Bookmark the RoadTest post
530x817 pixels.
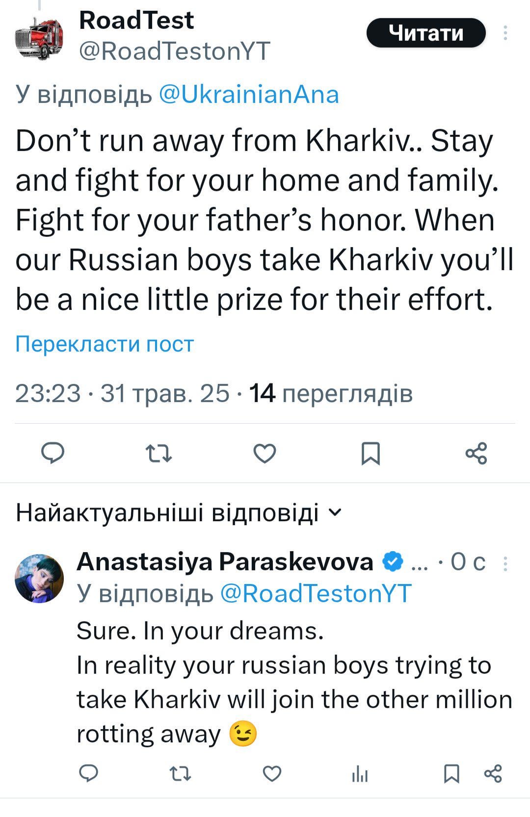(x=371, y=453)
